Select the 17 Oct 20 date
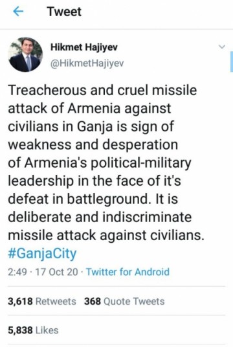 pos(57,272)
